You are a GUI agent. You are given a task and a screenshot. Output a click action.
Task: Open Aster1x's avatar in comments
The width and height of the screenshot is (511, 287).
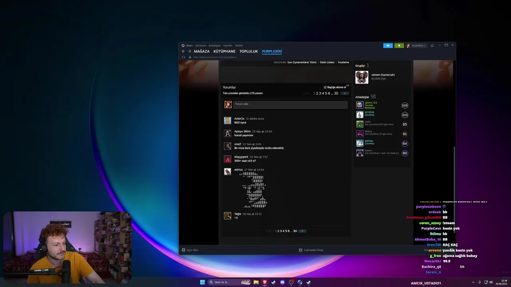[x=228, y=120]
